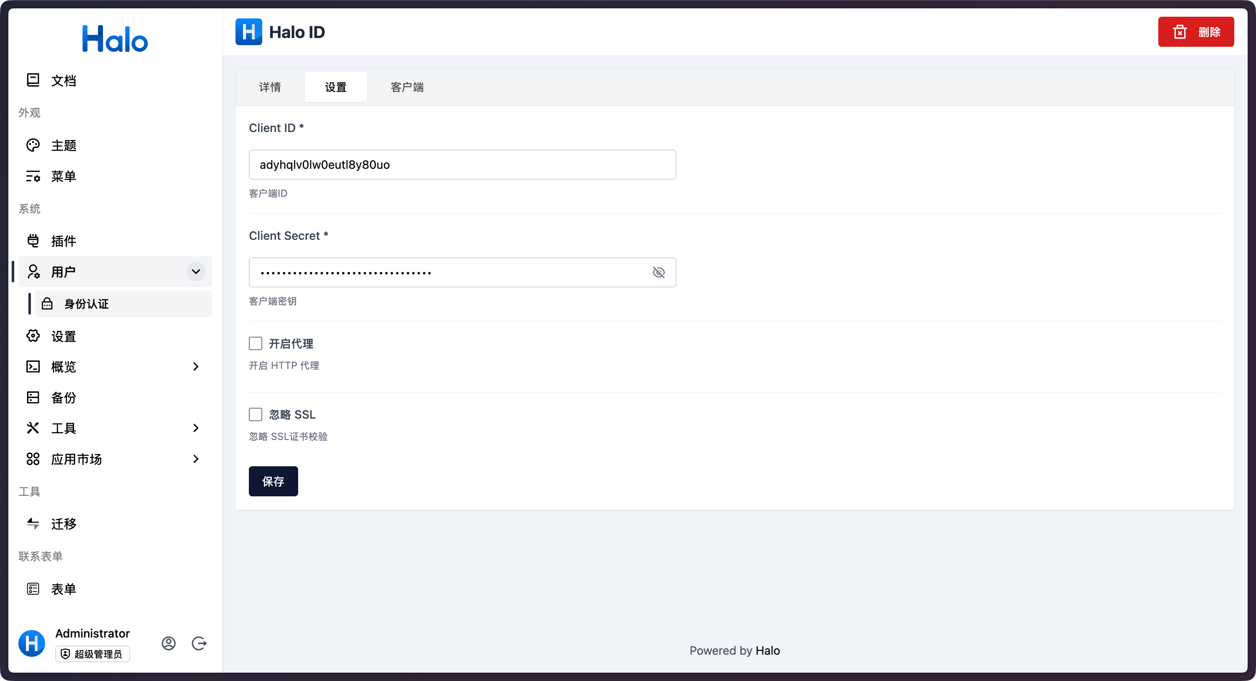This screenshot has height=681, width=1256.
Task: Click the docs (文档) book icon
Action: point(33,80)
